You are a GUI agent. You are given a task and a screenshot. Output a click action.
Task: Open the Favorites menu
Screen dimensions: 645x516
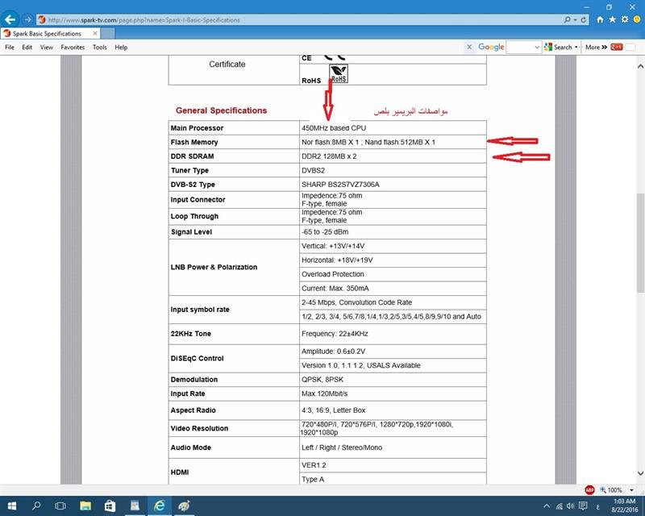coord(73,48)
